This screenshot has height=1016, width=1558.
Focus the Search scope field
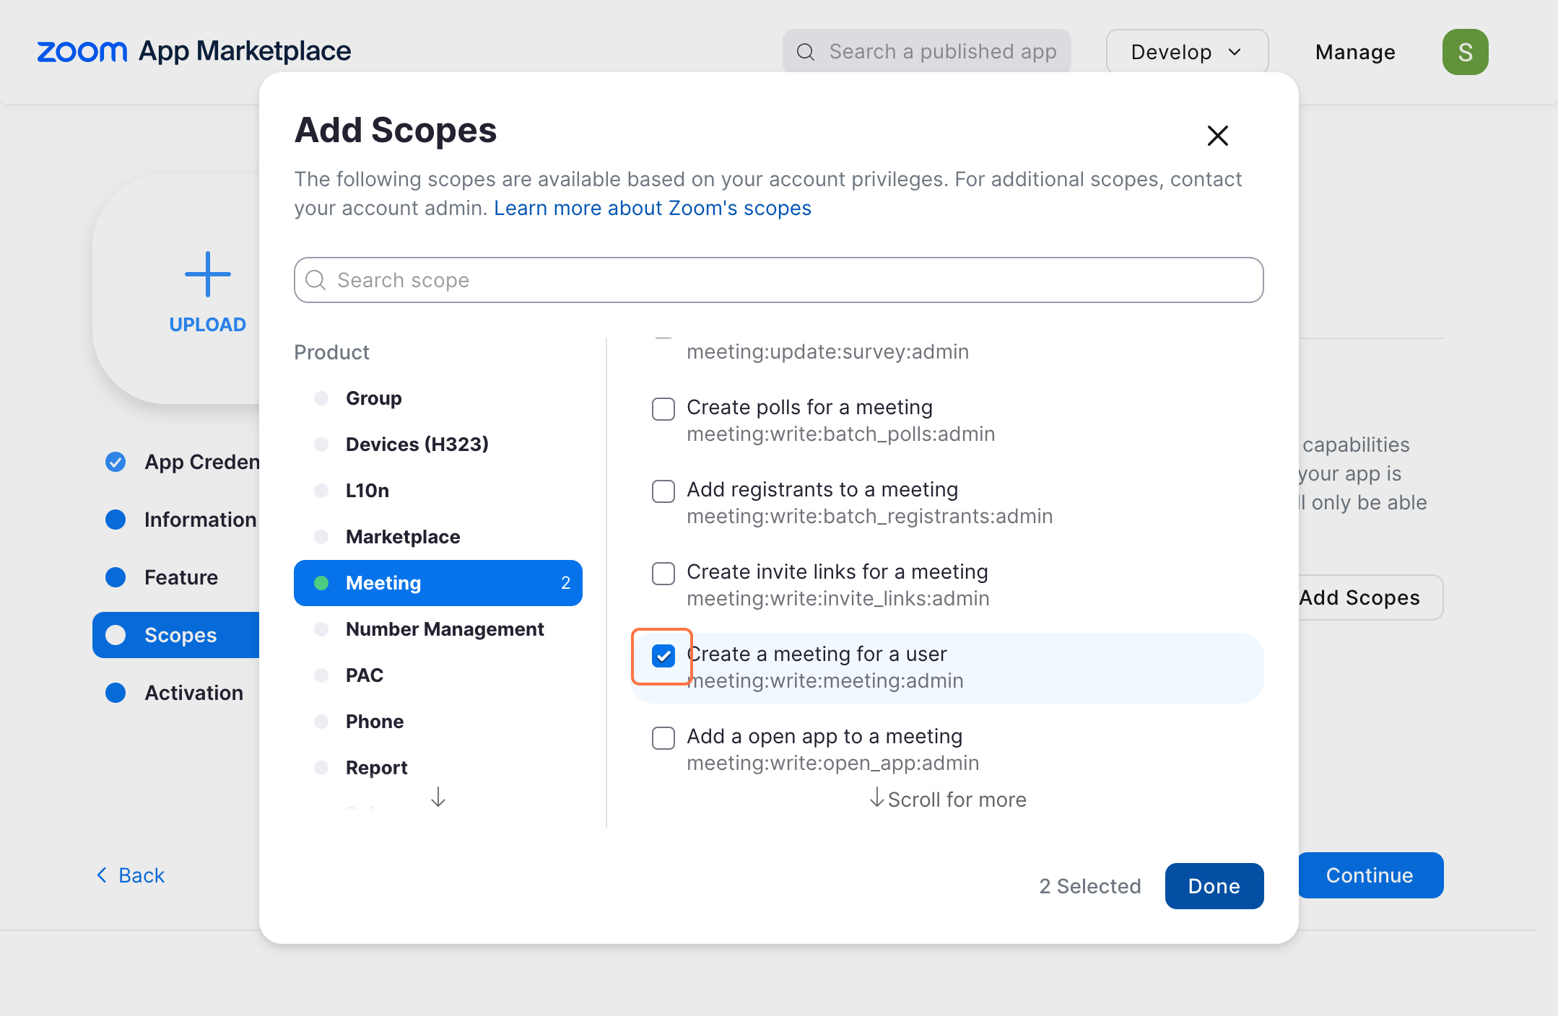778,280
